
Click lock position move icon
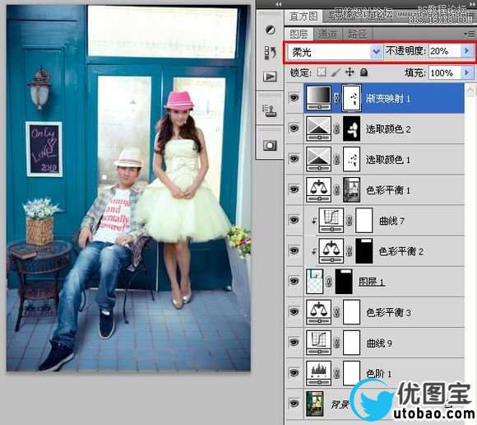[x=350, y=72]
